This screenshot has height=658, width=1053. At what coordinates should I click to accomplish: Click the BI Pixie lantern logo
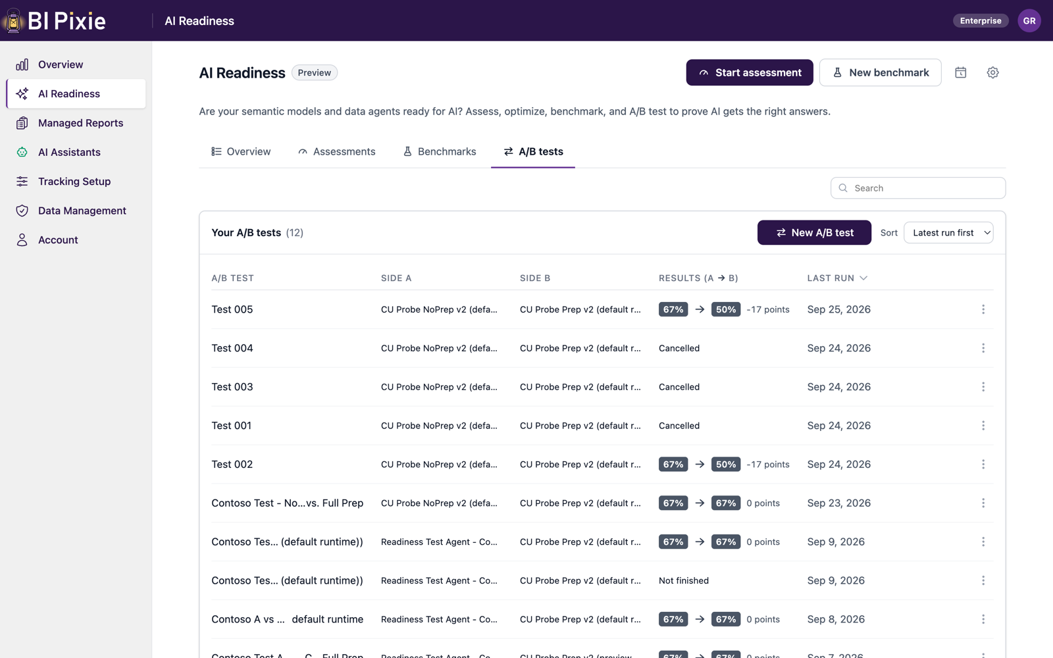click(13, 20)
